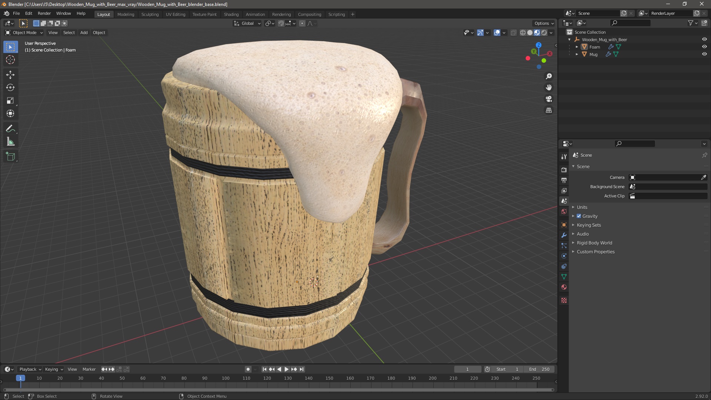The image size is (711, 400).
Task: Toggle viewport gizmos visibility
Action: click(480, 33)
